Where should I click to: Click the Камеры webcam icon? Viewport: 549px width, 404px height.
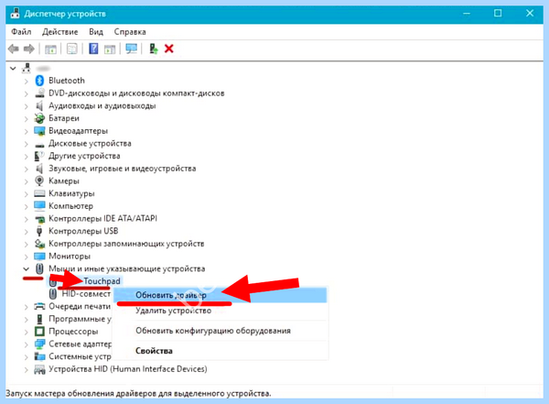click(39, 181)
